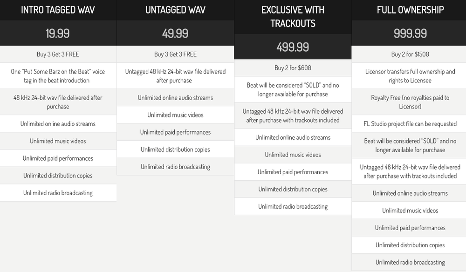The width and height of the screenshot is (466, 272).
Task: Click Unlimited music videos in Exclusive With Trackouts column
Action: click(293, 155)
